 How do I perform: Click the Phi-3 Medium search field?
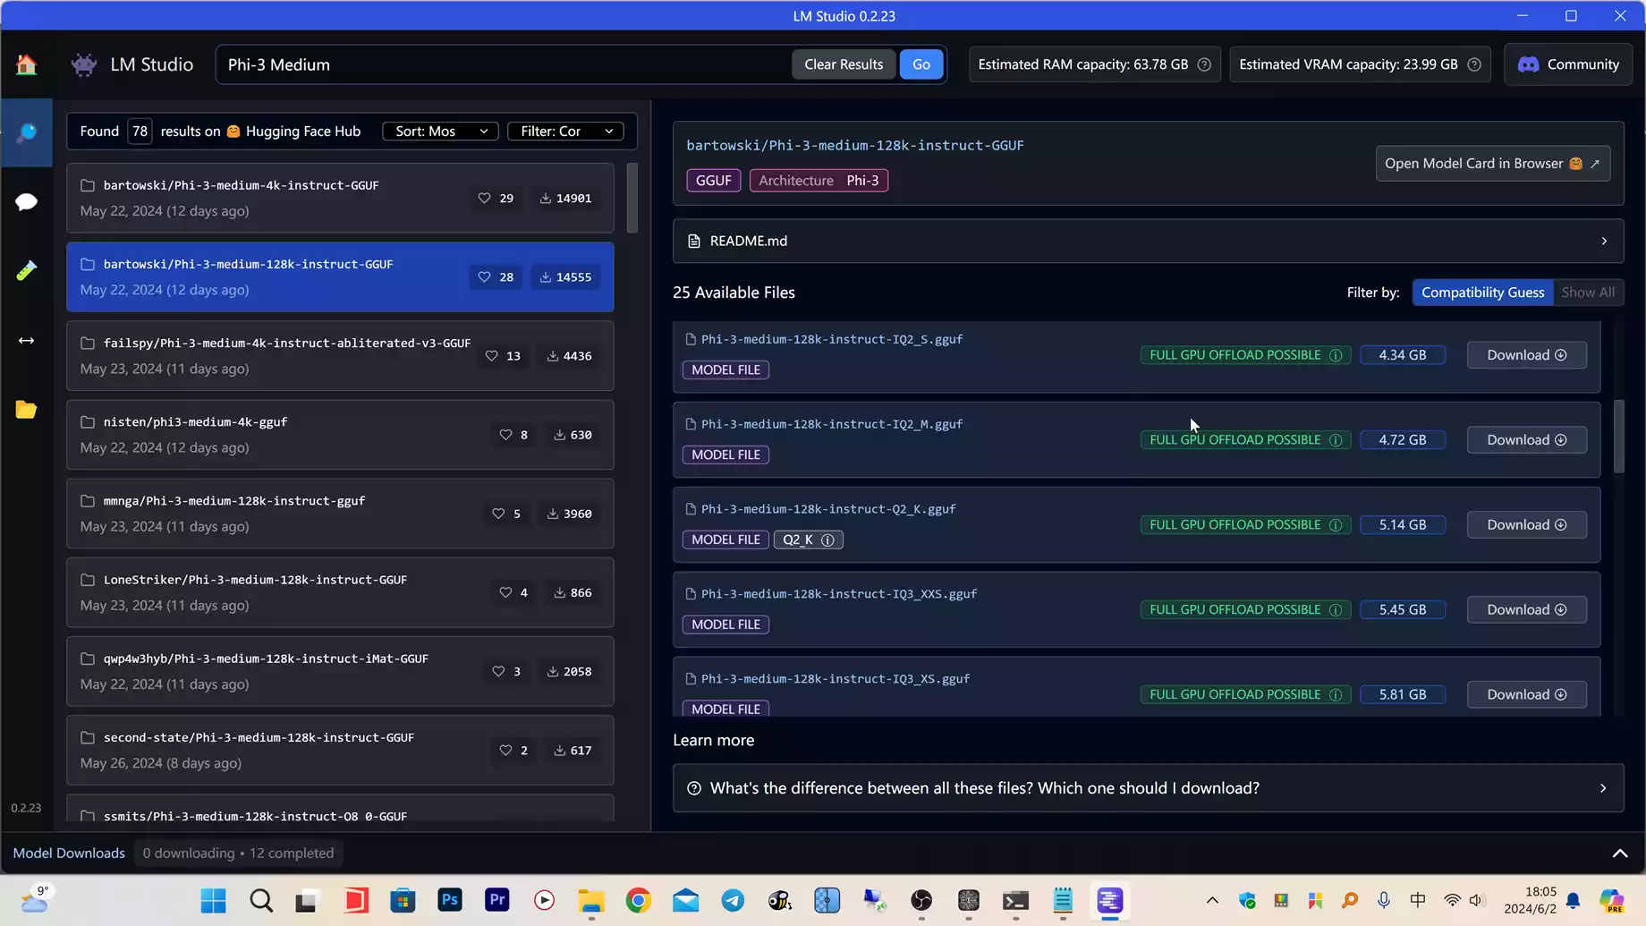(501, 64)
